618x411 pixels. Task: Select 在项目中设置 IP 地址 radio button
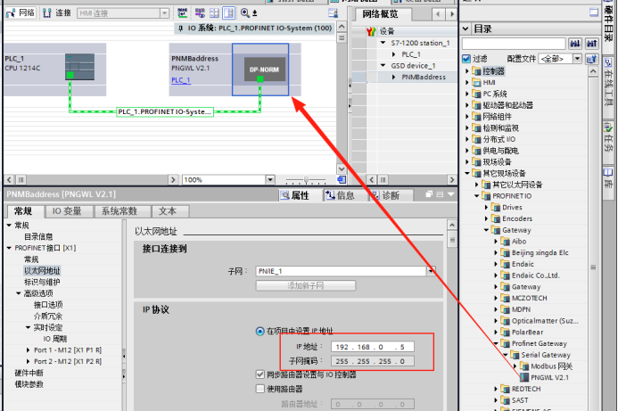click(x=260, y=331)
